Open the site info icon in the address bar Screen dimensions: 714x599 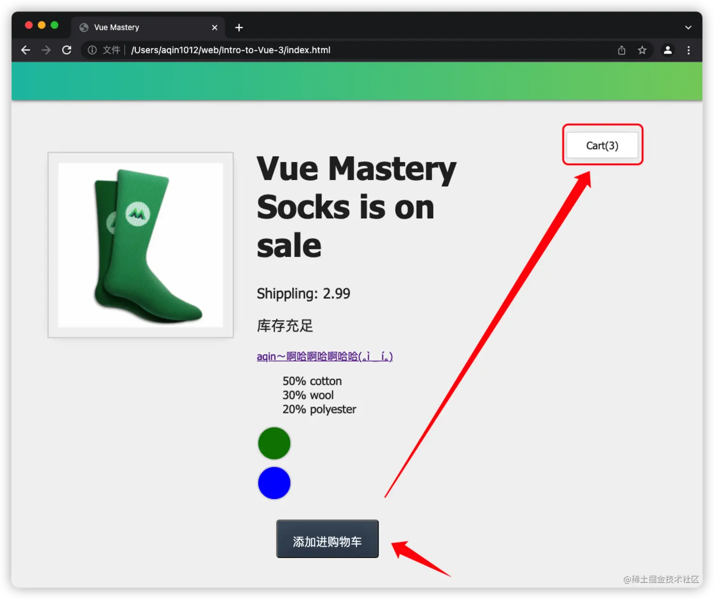click(92, 50)
